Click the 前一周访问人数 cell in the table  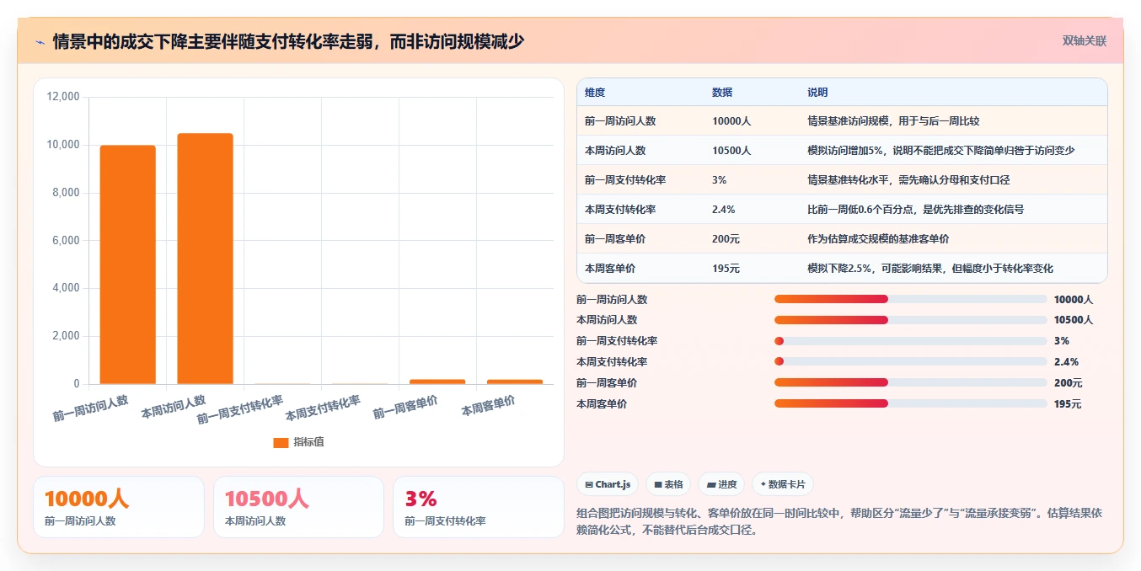click(620, 121)
